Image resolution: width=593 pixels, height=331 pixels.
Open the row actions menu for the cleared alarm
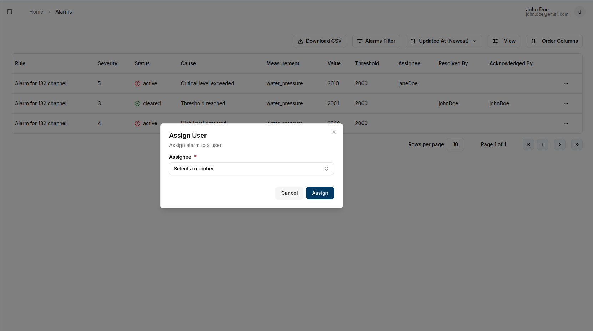(x=566, y=103)
